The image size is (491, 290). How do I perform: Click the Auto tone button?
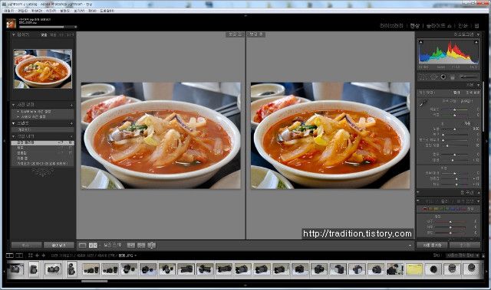[467, 124]
